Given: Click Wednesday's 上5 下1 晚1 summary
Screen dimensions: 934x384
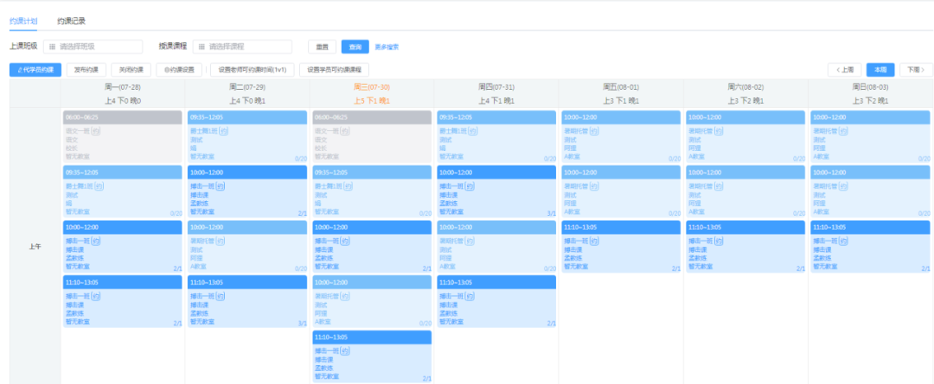Looking at the screenshot, I should 372,100.
